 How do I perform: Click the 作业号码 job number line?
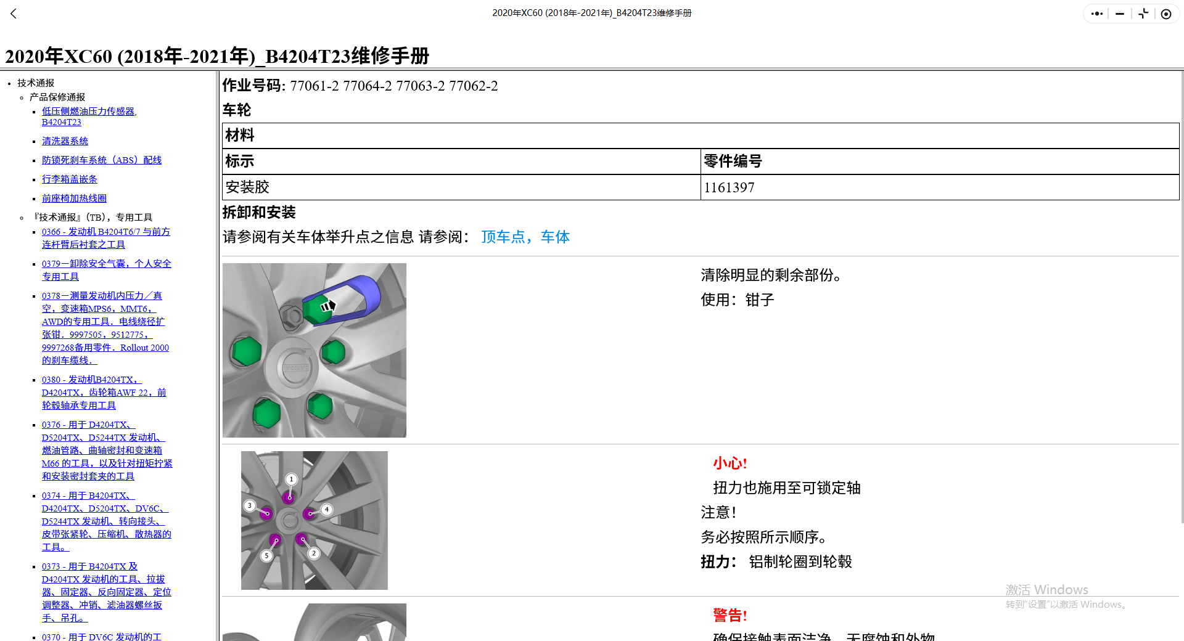click(x=360, y=86)
